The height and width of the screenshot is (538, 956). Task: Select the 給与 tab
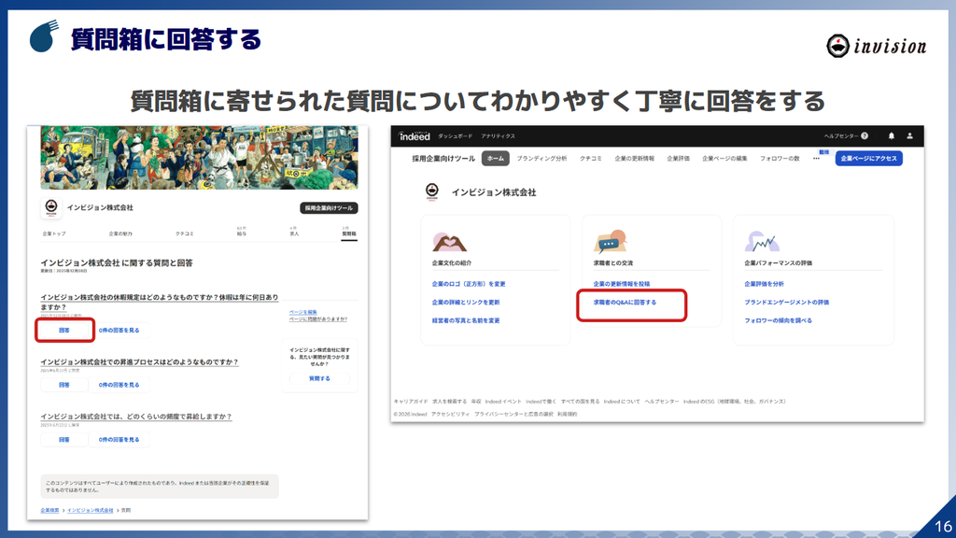(x=242, y=232)
